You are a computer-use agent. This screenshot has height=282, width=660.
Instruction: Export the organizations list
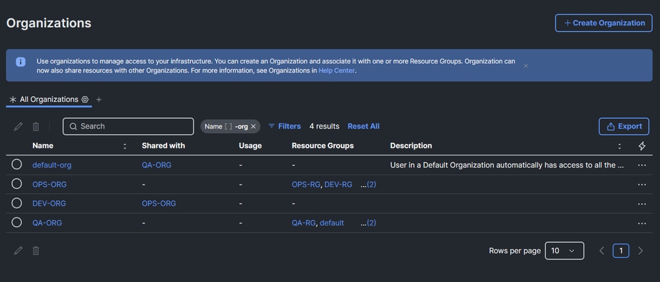tap(625, 127)
